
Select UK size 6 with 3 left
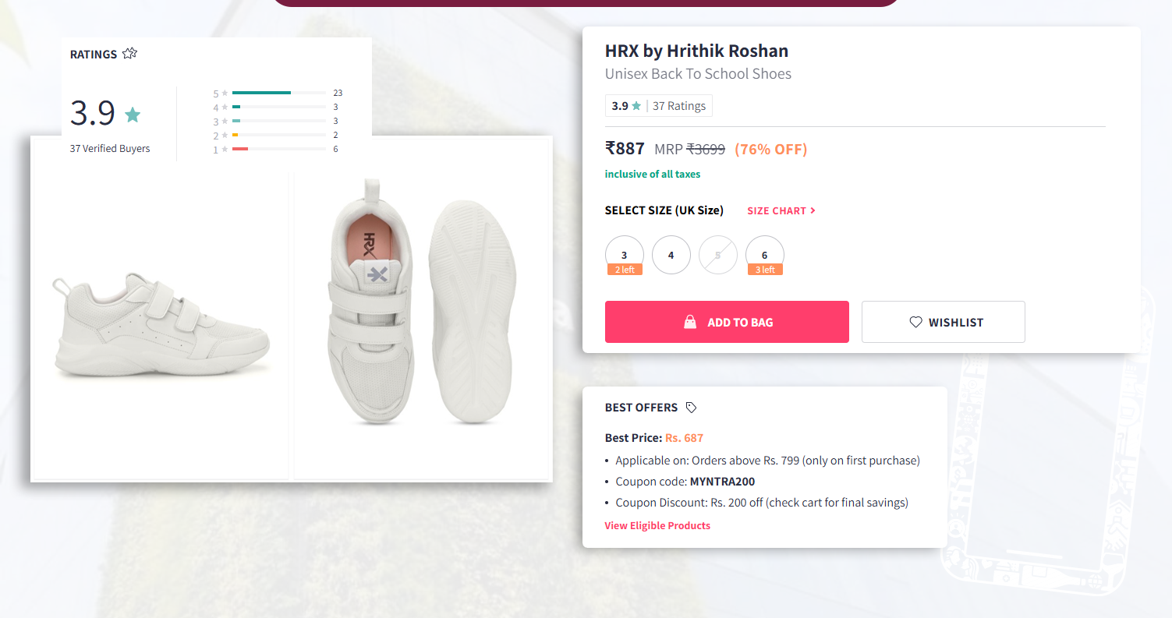click(764, 254)
